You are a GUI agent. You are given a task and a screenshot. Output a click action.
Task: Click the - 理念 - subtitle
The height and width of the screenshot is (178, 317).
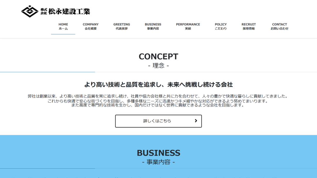point(158,66)
